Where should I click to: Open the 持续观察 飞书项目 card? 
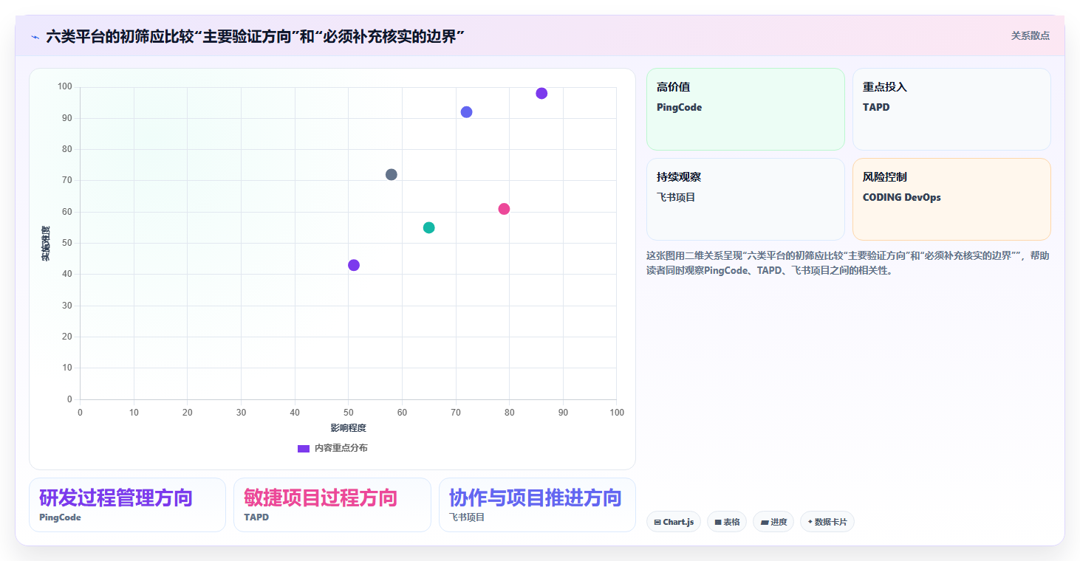(745, 199)
